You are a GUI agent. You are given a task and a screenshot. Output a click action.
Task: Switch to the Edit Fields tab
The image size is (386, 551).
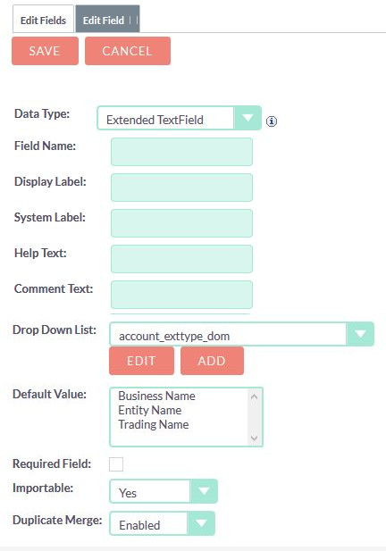click(43, 20)
